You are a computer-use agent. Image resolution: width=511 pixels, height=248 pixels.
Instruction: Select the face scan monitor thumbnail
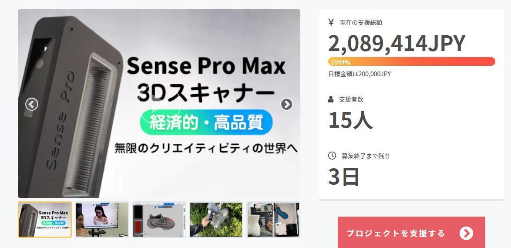coord(102,219)
